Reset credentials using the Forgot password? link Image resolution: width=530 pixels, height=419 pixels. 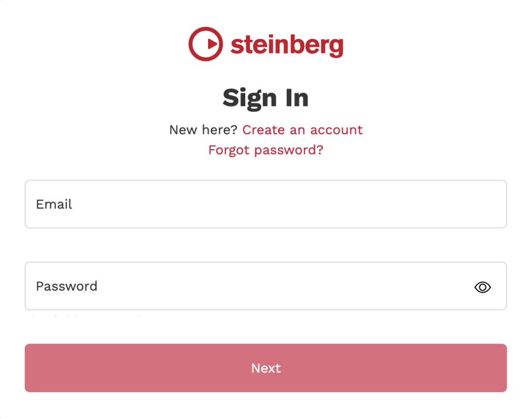266,150
